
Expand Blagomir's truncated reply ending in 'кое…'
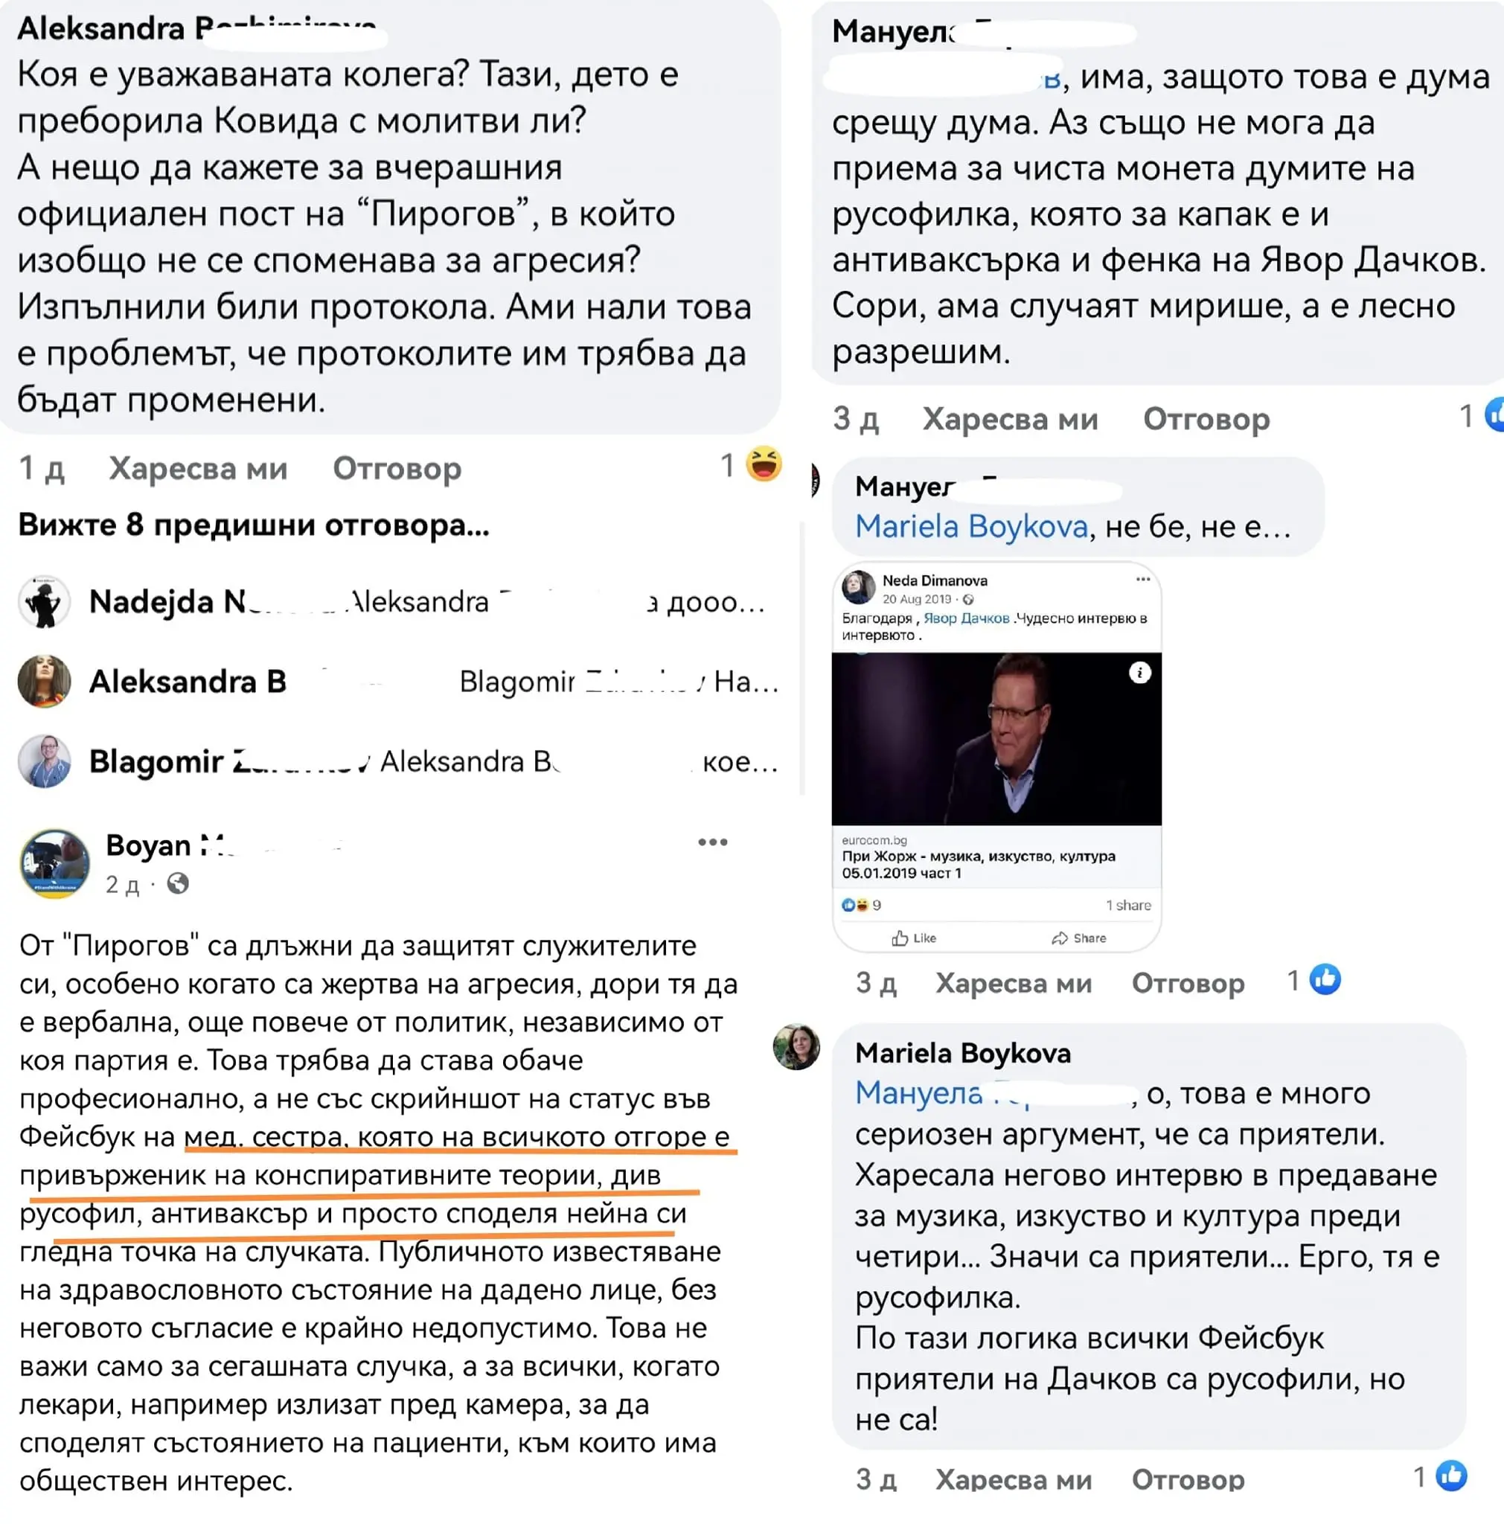(433, 761)
